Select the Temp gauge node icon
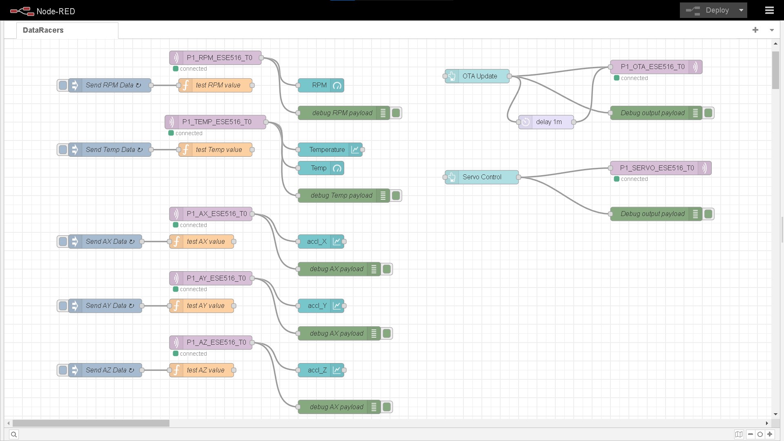 [337, 168]
